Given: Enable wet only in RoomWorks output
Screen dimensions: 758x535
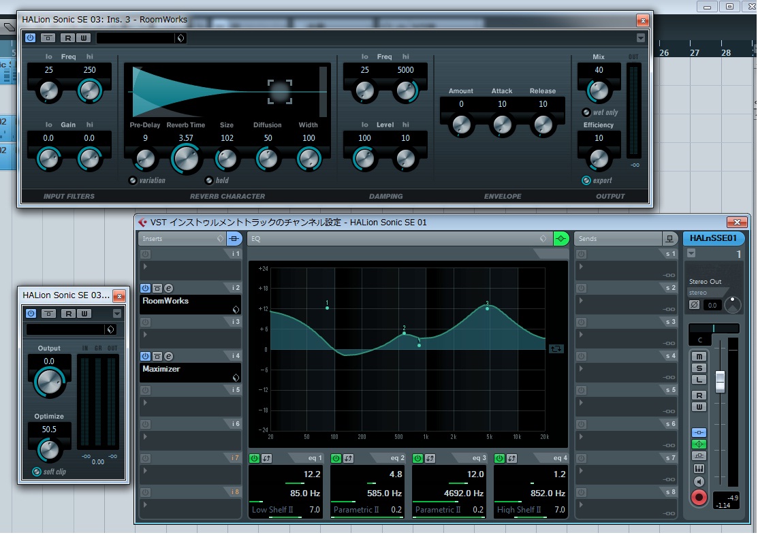Looking at the screenshot, I should [x=586, y=112].
